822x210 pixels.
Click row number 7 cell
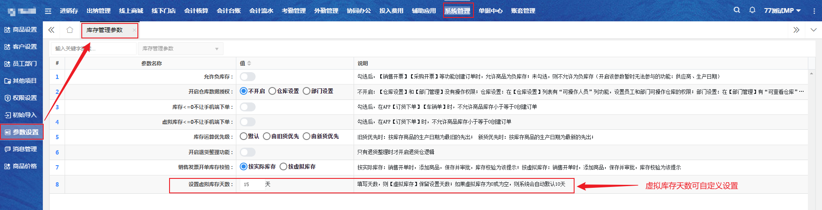[57, 167]
